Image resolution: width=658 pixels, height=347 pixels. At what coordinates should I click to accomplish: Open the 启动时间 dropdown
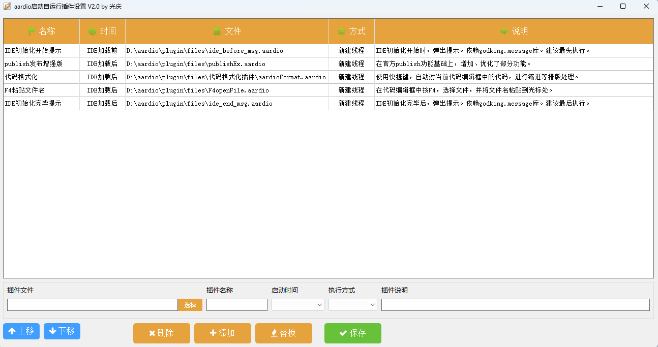click(x=298, y=305)
